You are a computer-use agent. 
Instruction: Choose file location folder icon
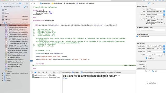pyautogui.click(x=164, y=17)
